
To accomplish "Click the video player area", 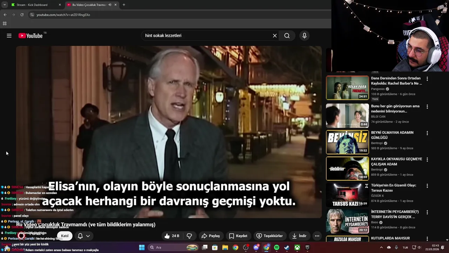I will coord(169,132).
